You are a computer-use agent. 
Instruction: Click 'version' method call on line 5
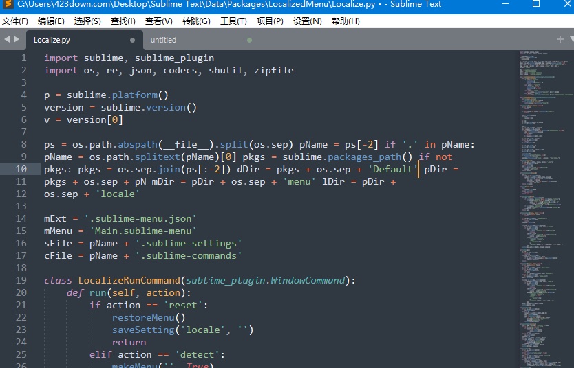coord(166,107)
